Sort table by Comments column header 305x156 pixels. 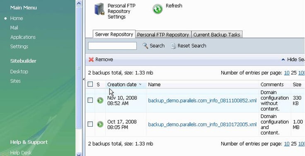pos(272,84)
